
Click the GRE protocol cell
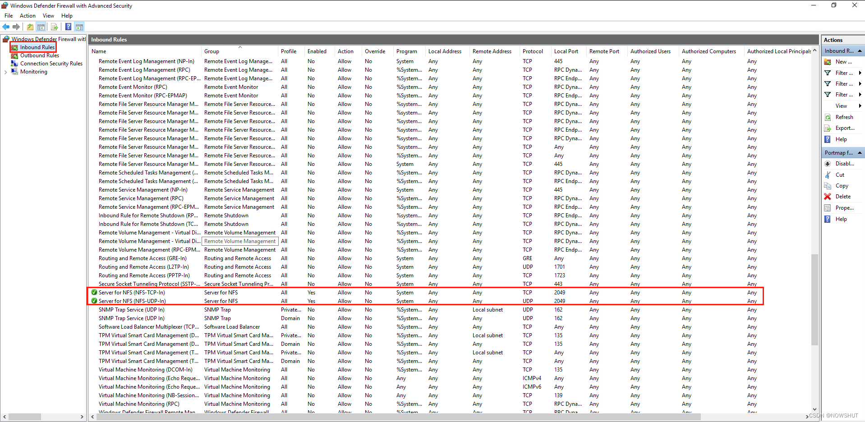point(527,258)
